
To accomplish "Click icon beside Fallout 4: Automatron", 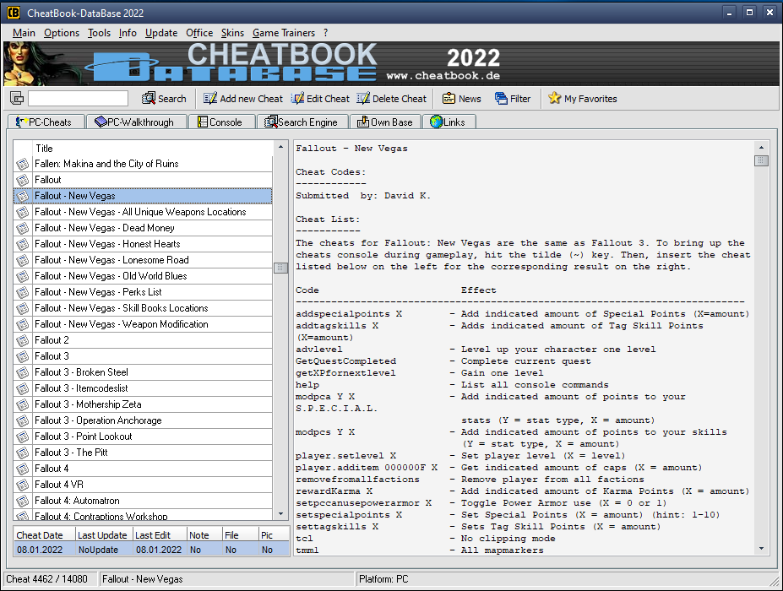I will 23,501.
